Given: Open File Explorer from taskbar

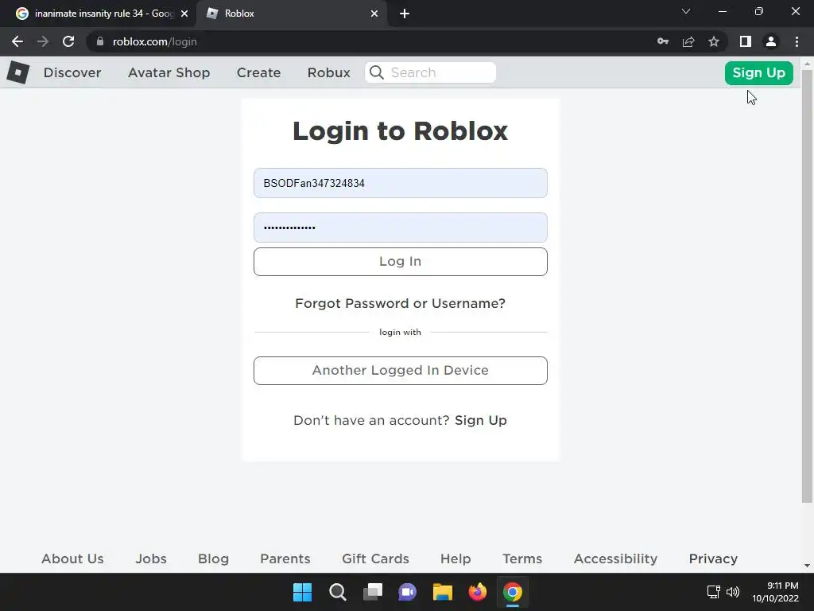Looking at the screenshot, I should coord(443,592).
